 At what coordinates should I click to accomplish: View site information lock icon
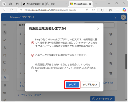tap(21, 10)
